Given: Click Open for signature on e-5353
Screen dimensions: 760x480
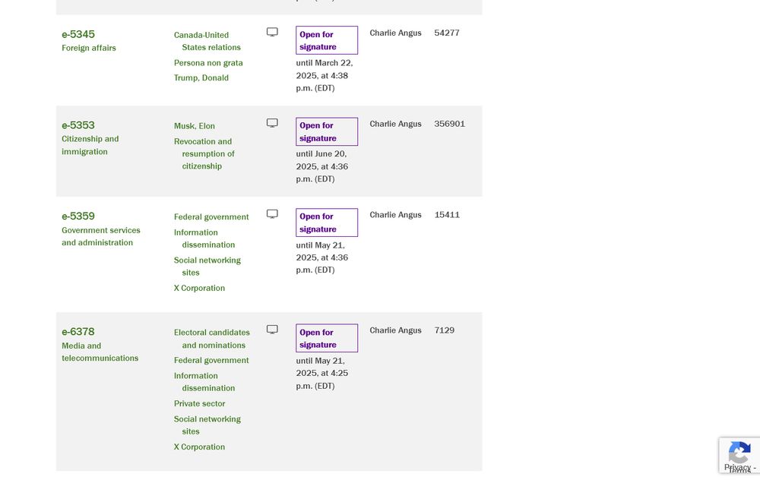Looking at the screenshot, I should pyautogui.click(x=327, y=131).
